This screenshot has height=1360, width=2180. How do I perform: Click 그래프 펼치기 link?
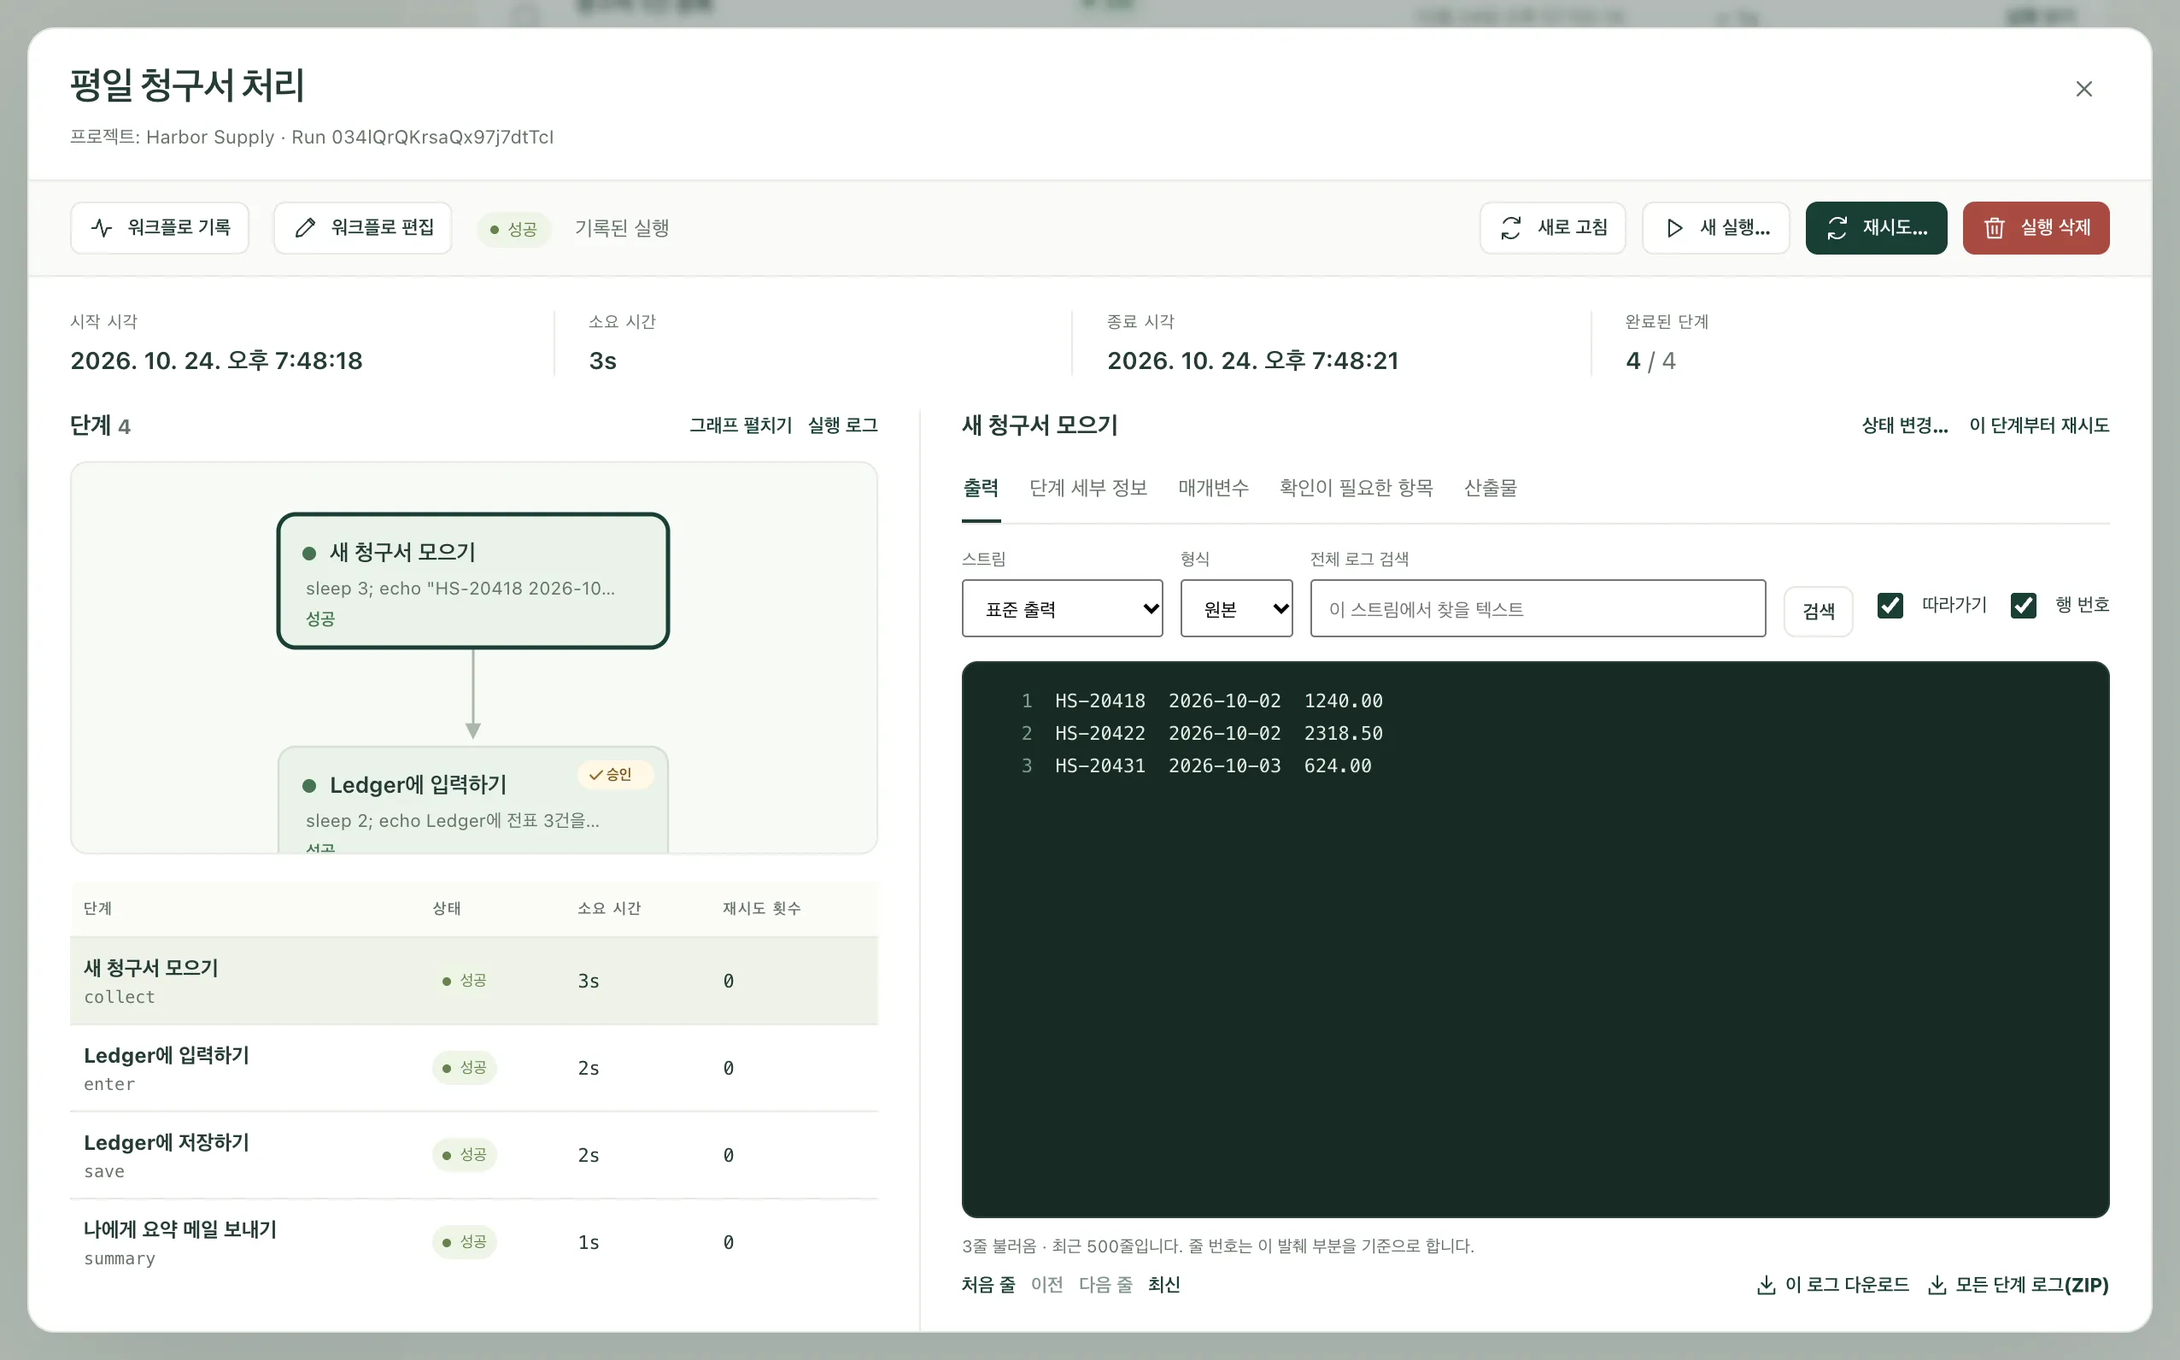[x=740, y=425]
